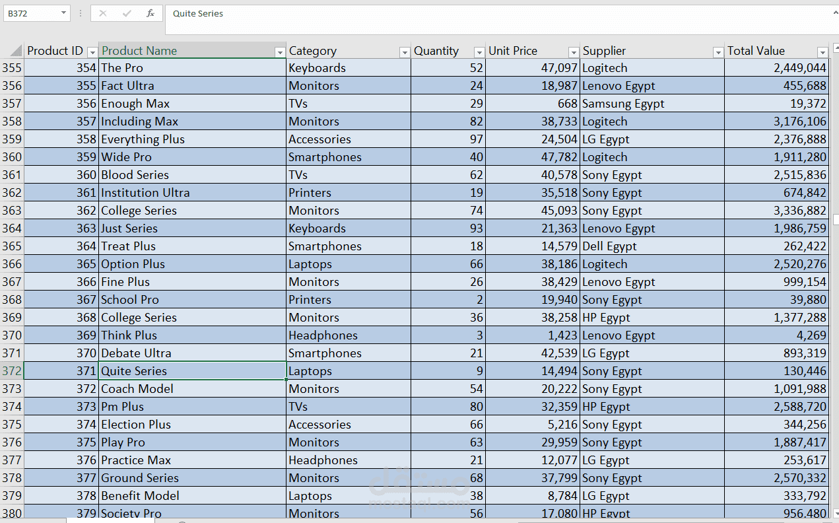839x523 pixels.
Task: Click Total Value 130,446
Action: click(x=776, y=371)
